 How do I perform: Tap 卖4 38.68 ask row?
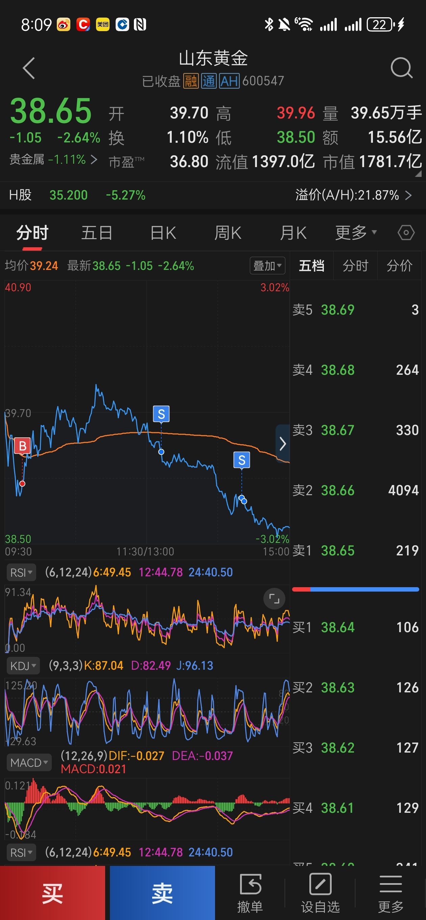pos(356,370)
